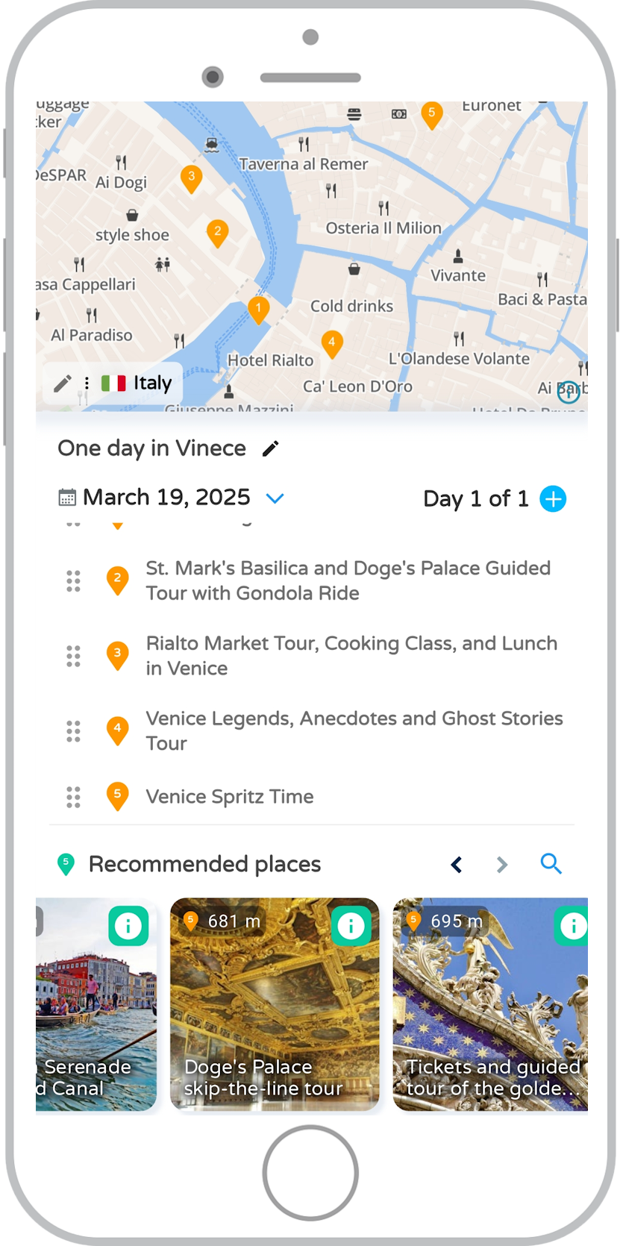623x1246 pixels.
Task: Go to previous recommended places
Action: pos(457,864)
